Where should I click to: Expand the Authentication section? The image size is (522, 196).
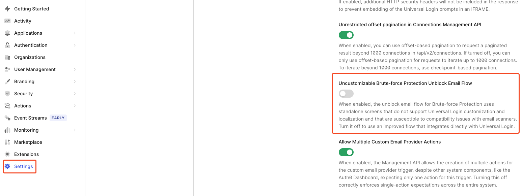pos(75,45)
